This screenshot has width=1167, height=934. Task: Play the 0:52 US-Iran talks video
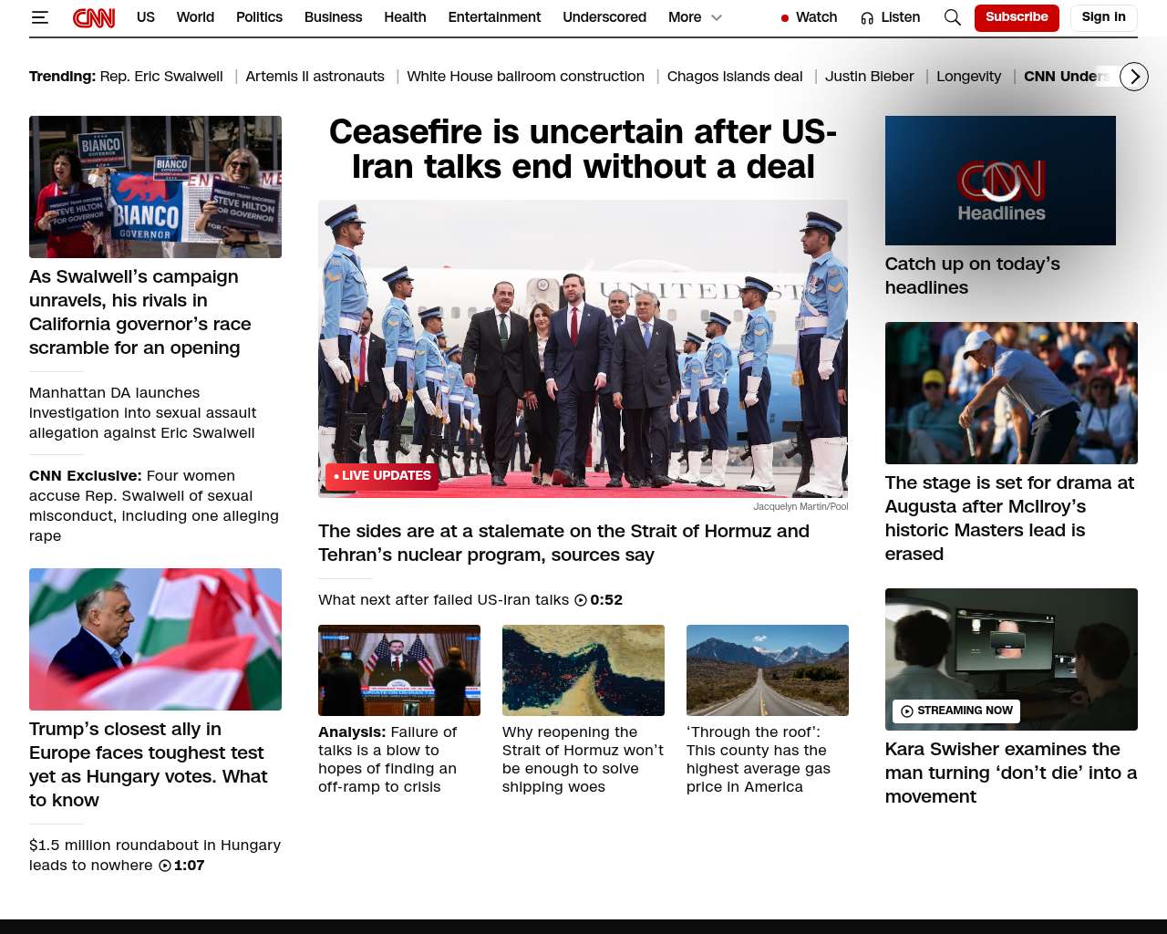(x=581, y=600)
